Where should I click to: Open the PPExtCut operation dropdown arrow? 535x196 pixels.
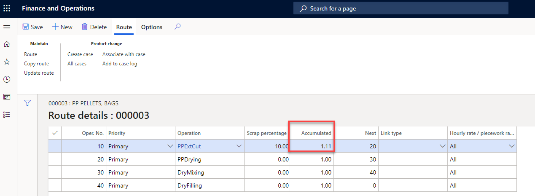239,146
